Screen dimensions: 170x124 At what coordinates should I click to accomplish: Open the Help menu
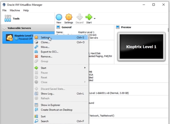(26, 10)
